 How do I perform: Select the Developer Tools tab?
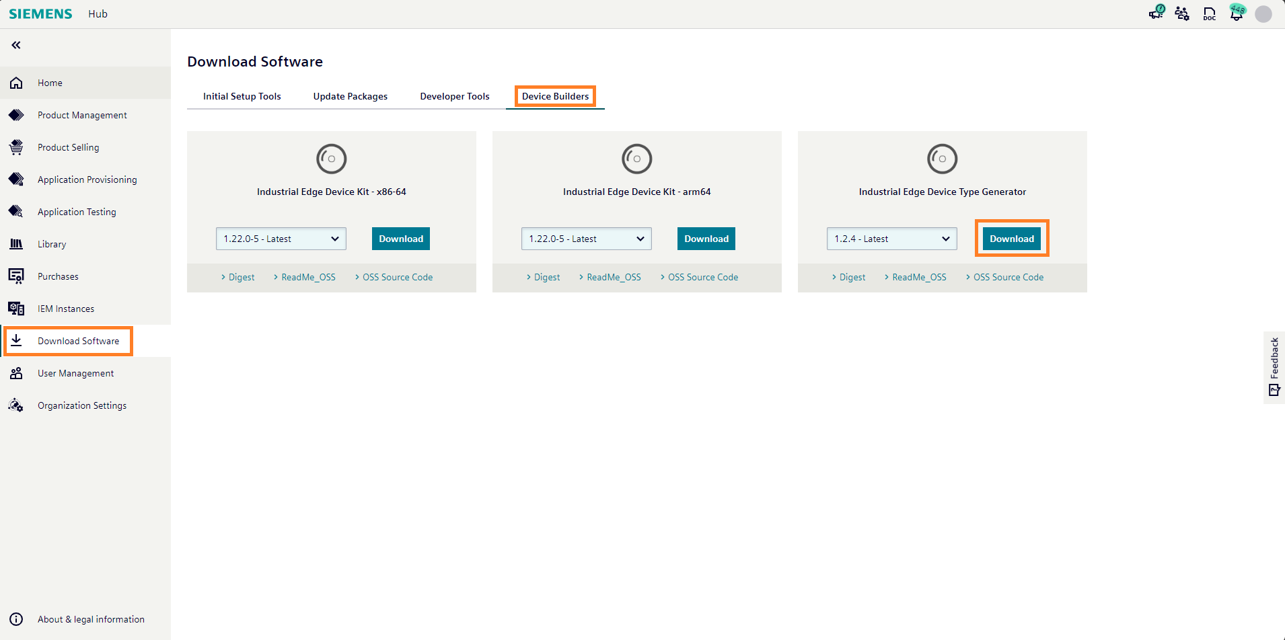click(x=455, y=96)
